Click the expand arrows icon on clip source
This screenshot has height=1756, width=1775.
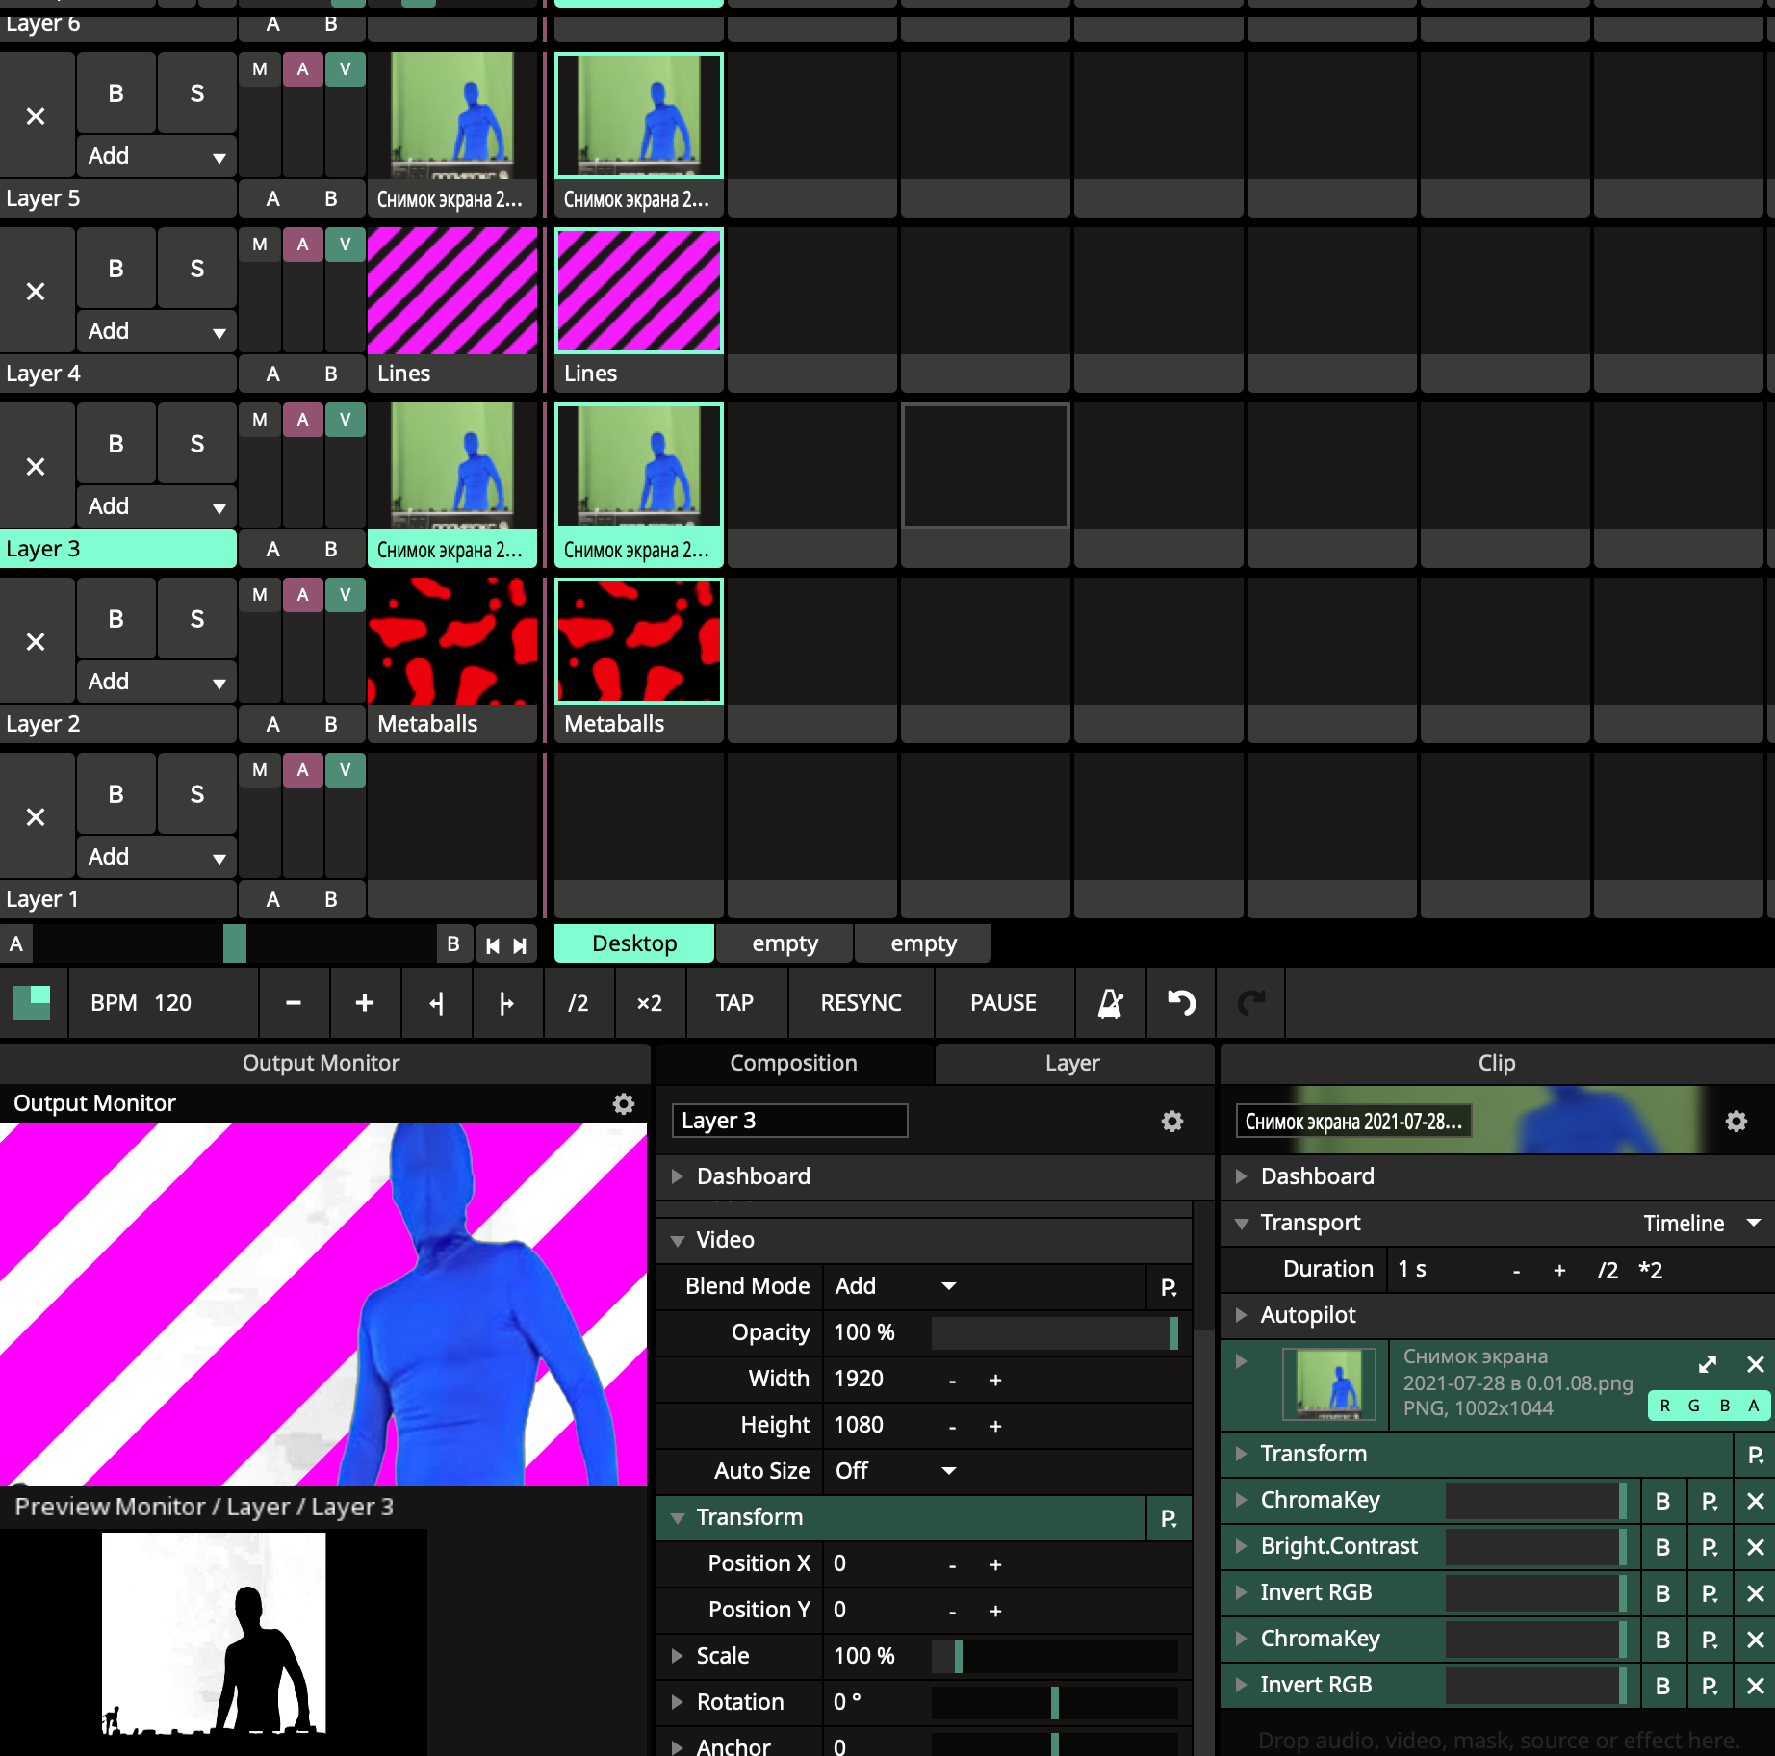pyautogui.click(x=1708, y=1364)
